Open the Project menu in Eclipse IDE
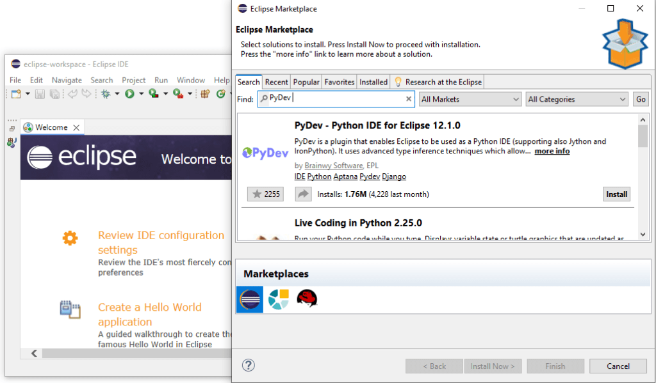Viewport: 656px width, 383px height. point(134,80)
